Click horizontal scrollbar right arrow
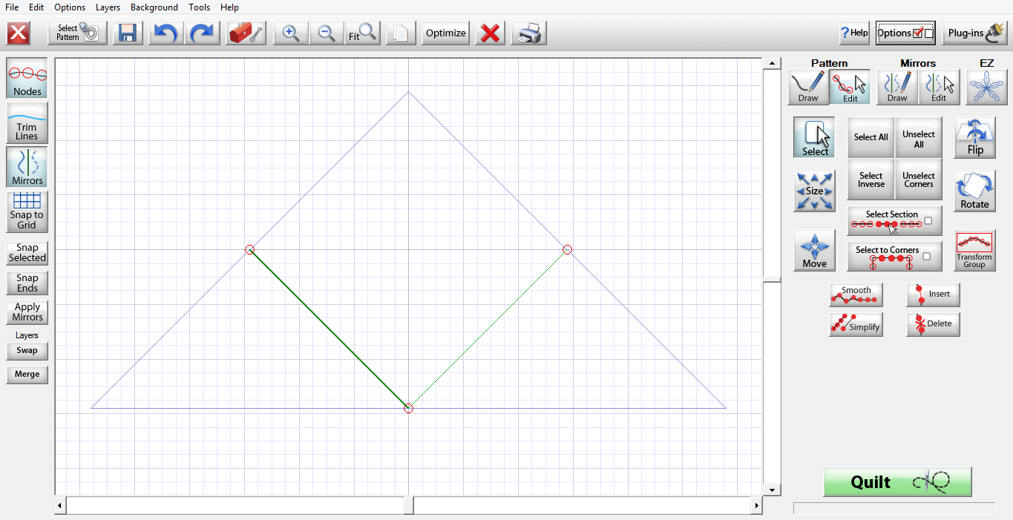 click(x=756, y=505)
